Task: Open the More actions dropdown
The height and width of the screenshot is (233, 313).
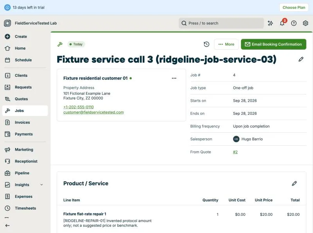Action: click(227, 44)
